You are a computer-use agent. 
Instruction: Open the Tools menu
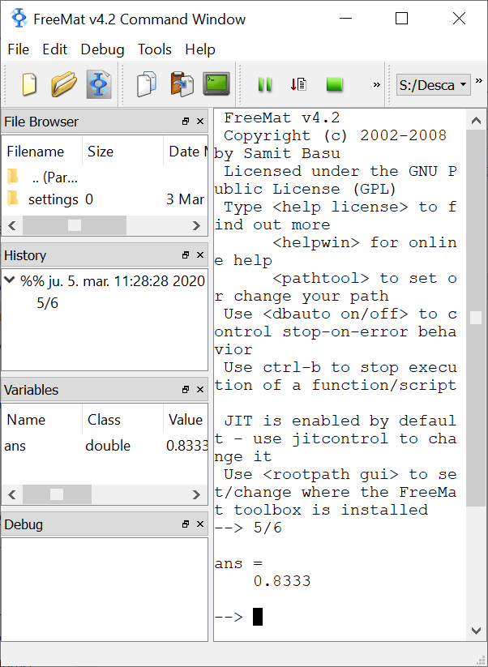click(x=154, y=49)
